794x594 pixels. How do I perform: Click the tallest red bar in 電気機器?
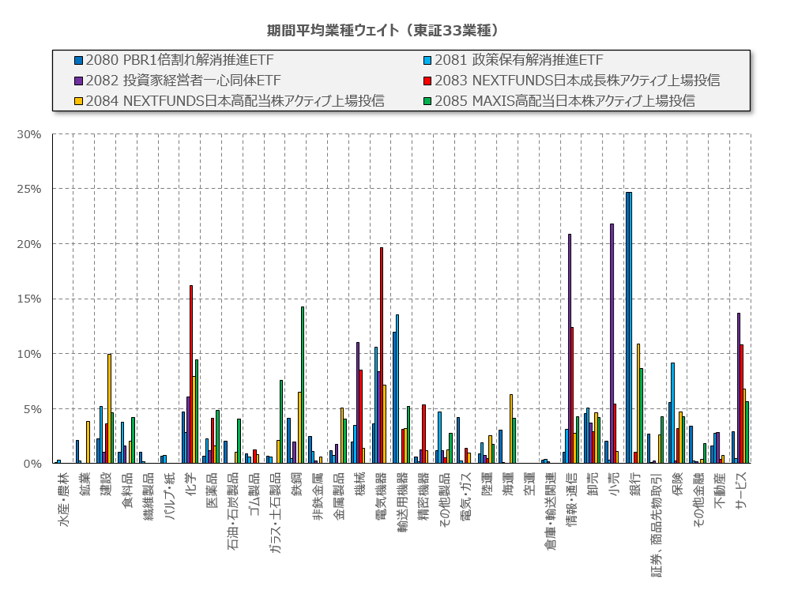(382, 355)
